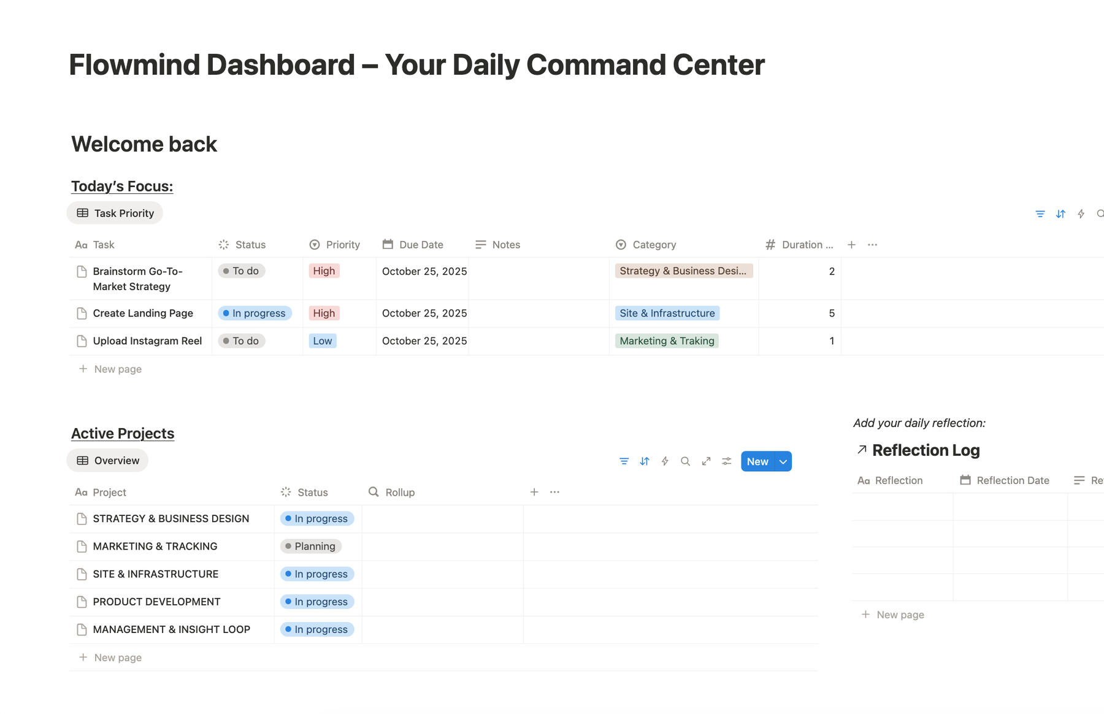Image resolution: width=1104 pixels, height=714 pixels.
Task: Open status selector for MARKETING & TRACKING
Action: click(x=311, y=547)
